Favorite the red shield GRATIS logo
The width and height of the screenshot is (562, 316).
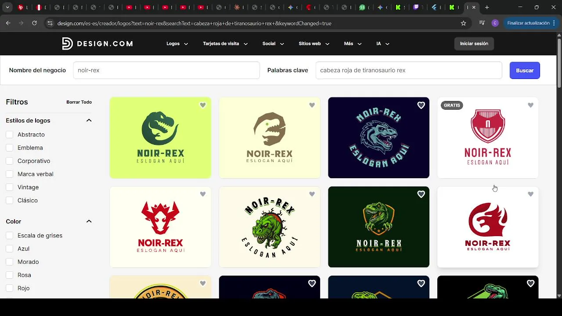[x=530, y=105]
